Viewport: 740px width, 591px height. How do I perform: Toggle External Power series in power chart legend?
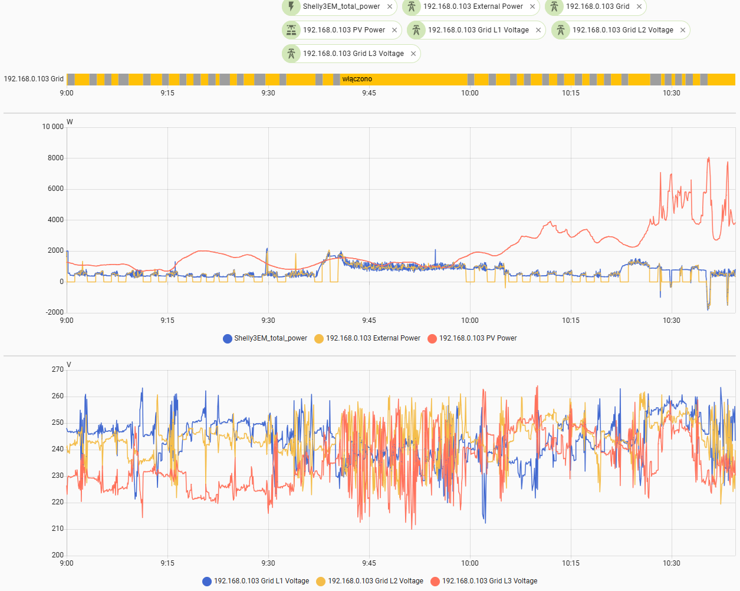(x=367, y=338)
